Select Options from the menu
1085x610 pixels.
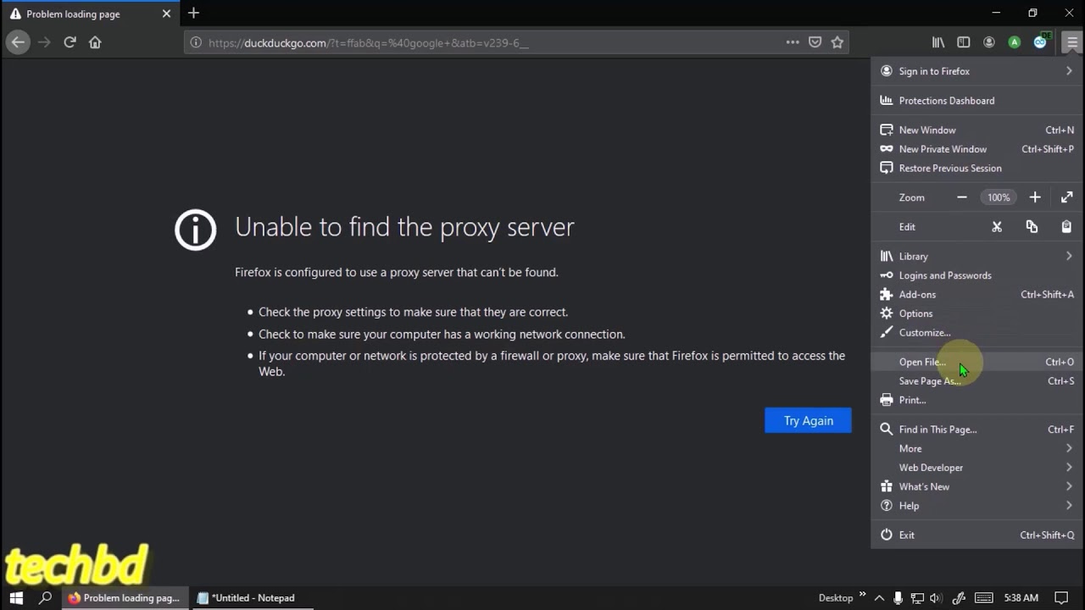click(x=915, y=313)
